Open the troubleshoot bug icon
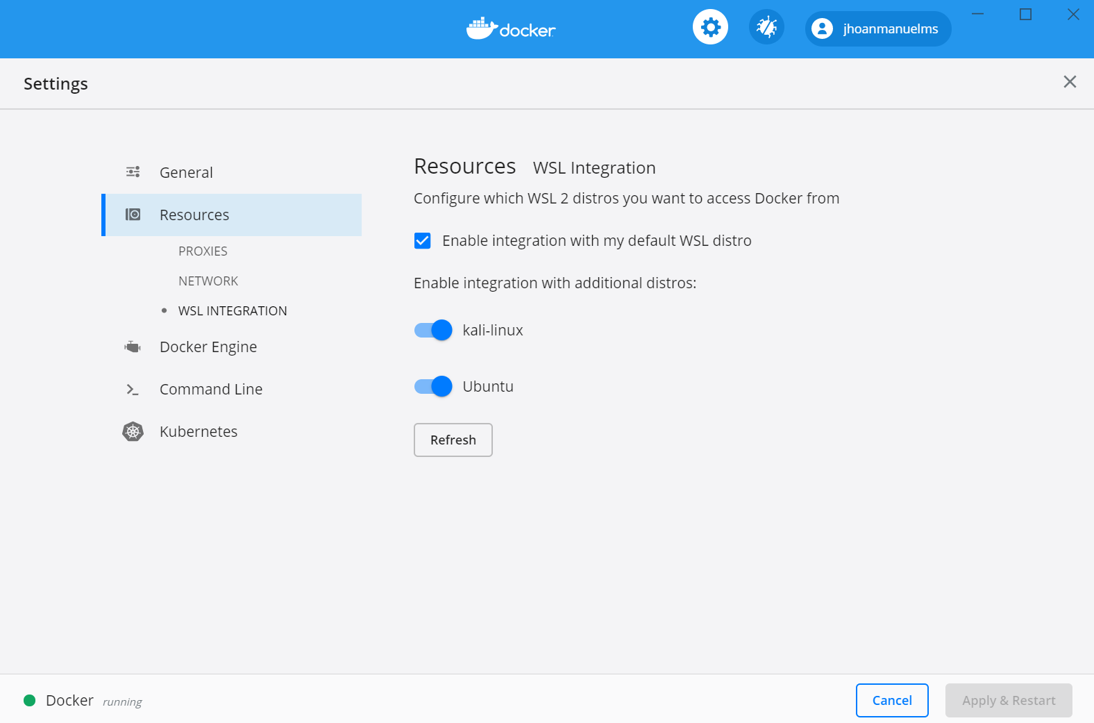The width and height of the screenshot is (1094, 723). click(x=766, y=28)
